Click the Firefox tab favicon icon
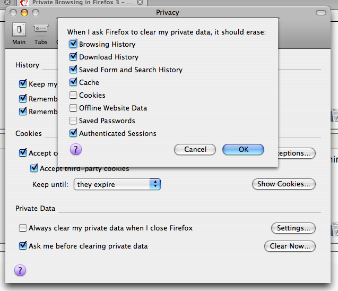The image size is (338, 291). pyautogui.click(x=24, y=3)
